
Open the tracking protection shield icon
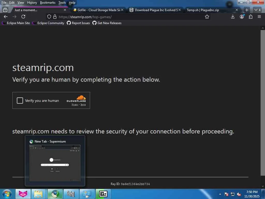tap(49, 17)
